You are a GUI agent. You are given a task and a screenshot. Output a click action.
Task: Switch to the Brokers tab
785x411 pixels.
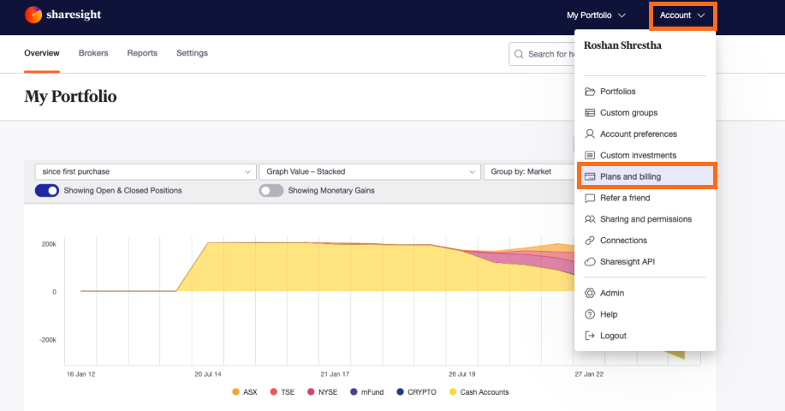point(93,53)
